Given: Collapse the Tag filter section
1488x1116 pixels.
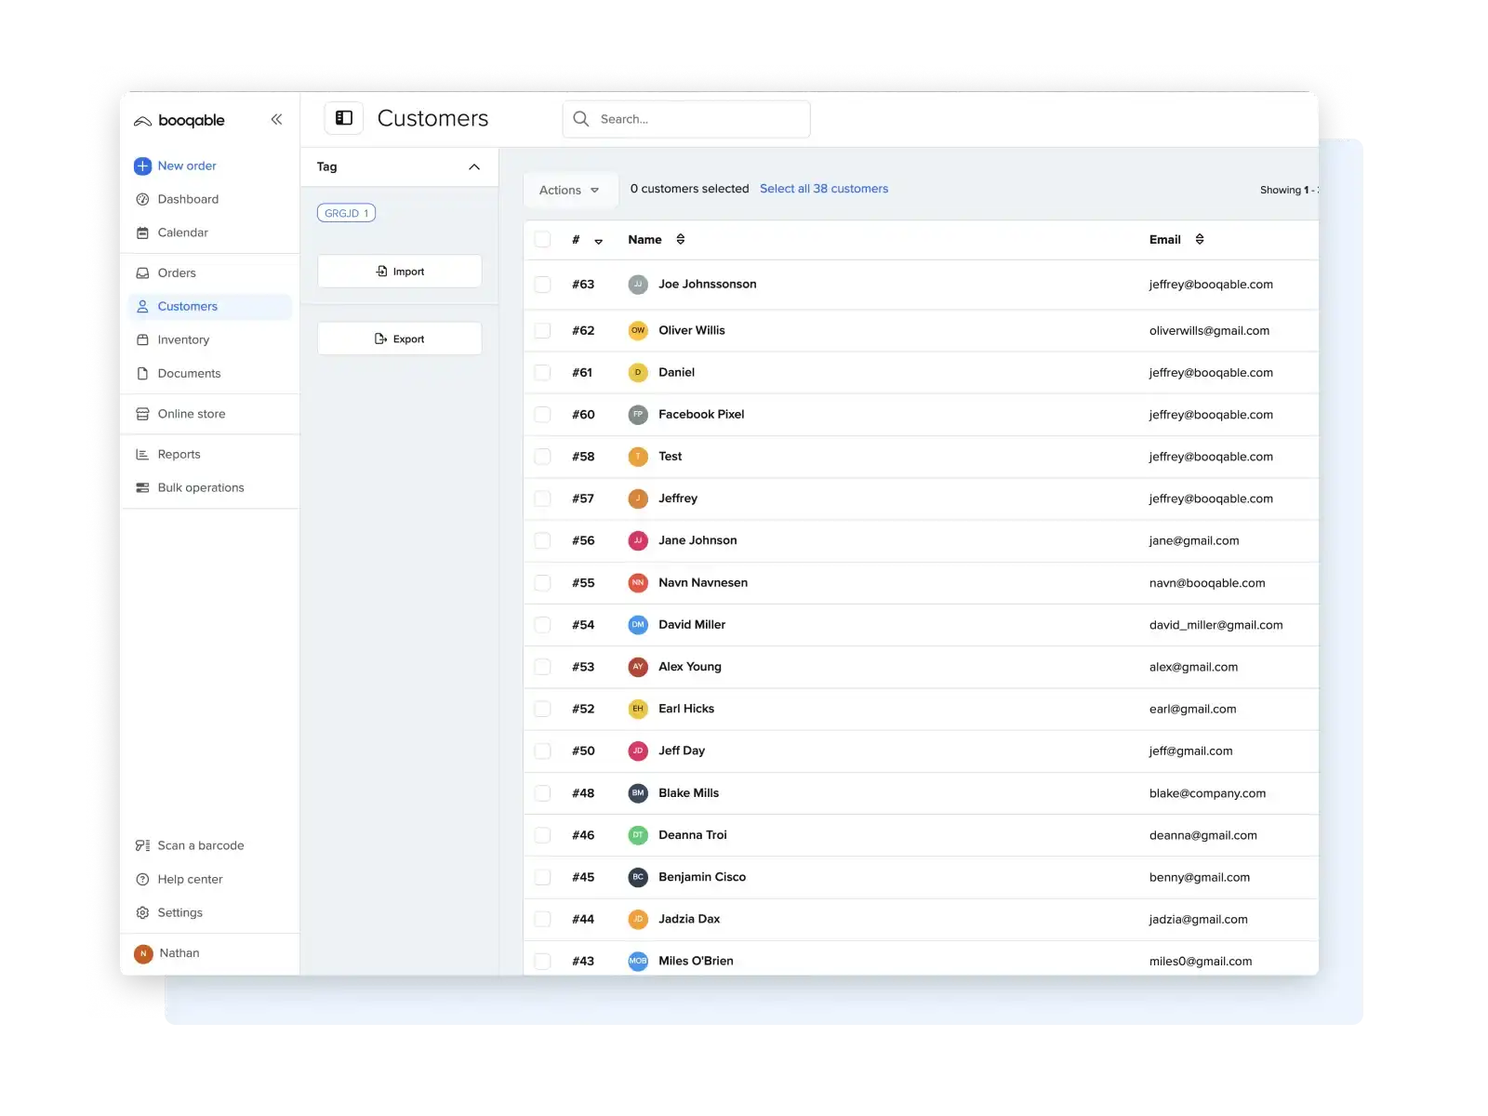Looking at the screenshot, I should (x=474, y=166).
